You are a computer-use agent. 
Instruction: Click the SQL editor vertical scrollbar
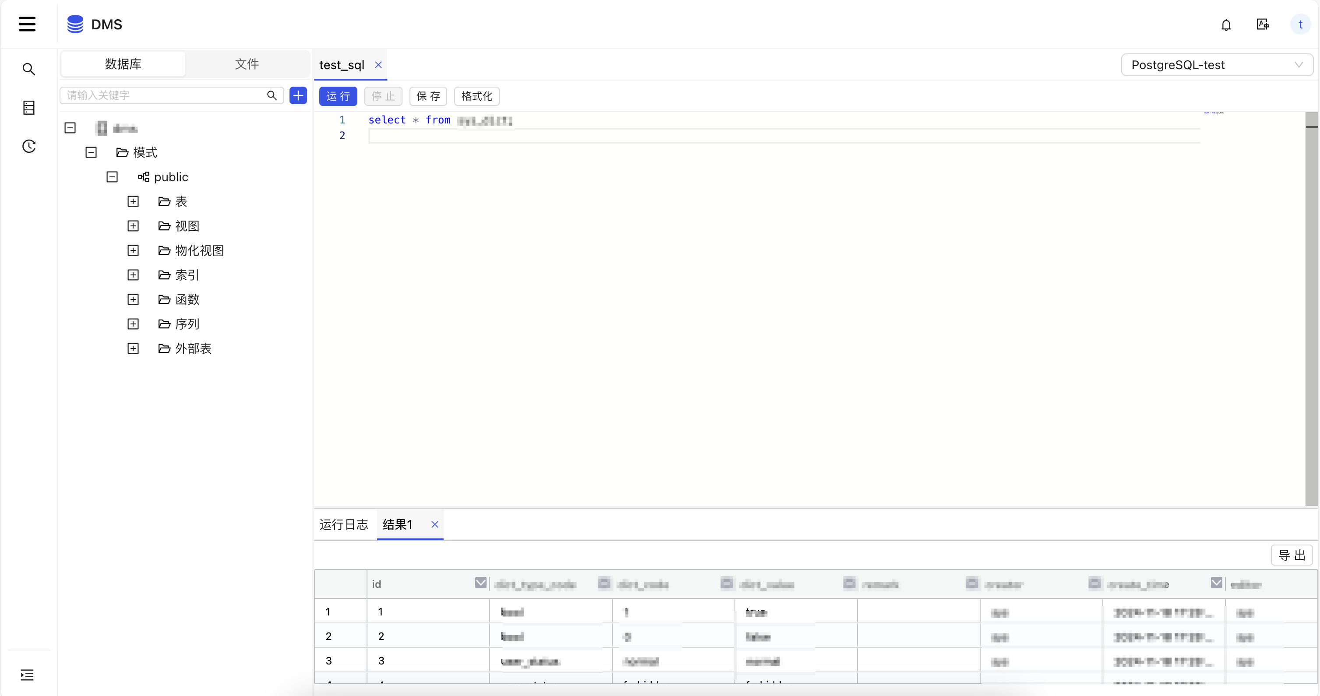[x=1311, y=309]
